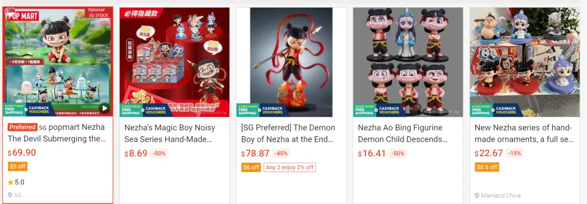
Task: Click the six-figurine gray background thumbnail
Action: [408, 62]
